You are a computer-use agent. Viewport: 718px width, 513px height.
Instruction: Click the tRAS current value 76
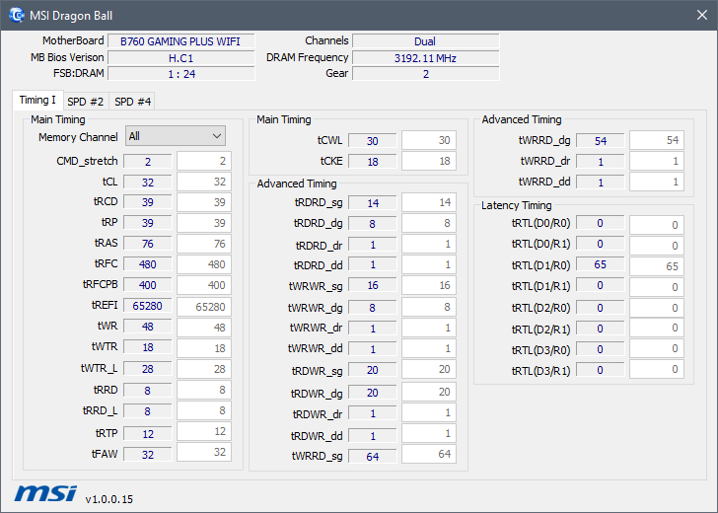tap(148, 244)
